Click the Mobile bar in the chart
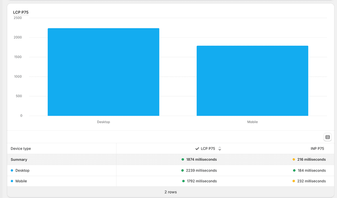337x198 pixels. [x=252, y=81]
